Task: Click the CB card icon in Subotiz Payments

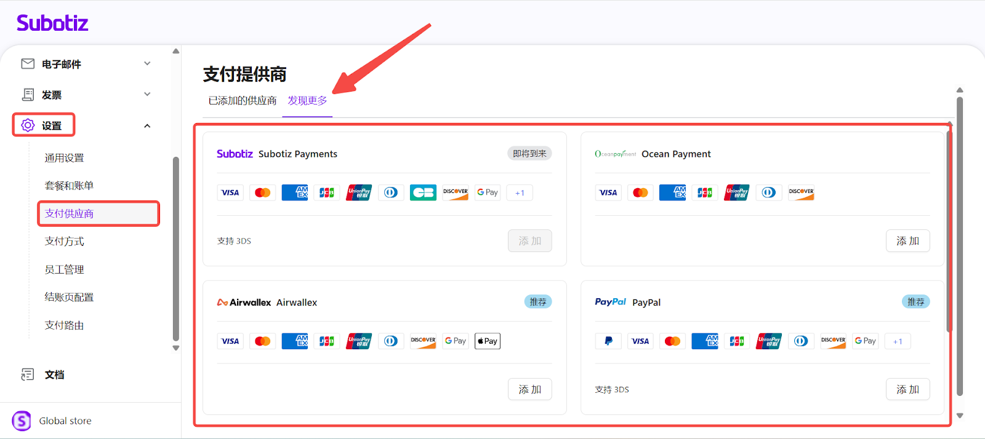Action: [x=423, y=192]
